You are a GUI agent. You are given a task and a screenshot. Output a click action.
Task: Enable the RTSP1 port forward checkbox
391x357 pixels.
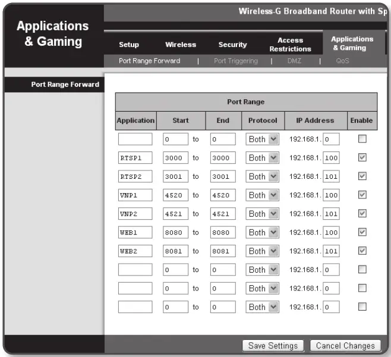[361, 158]
